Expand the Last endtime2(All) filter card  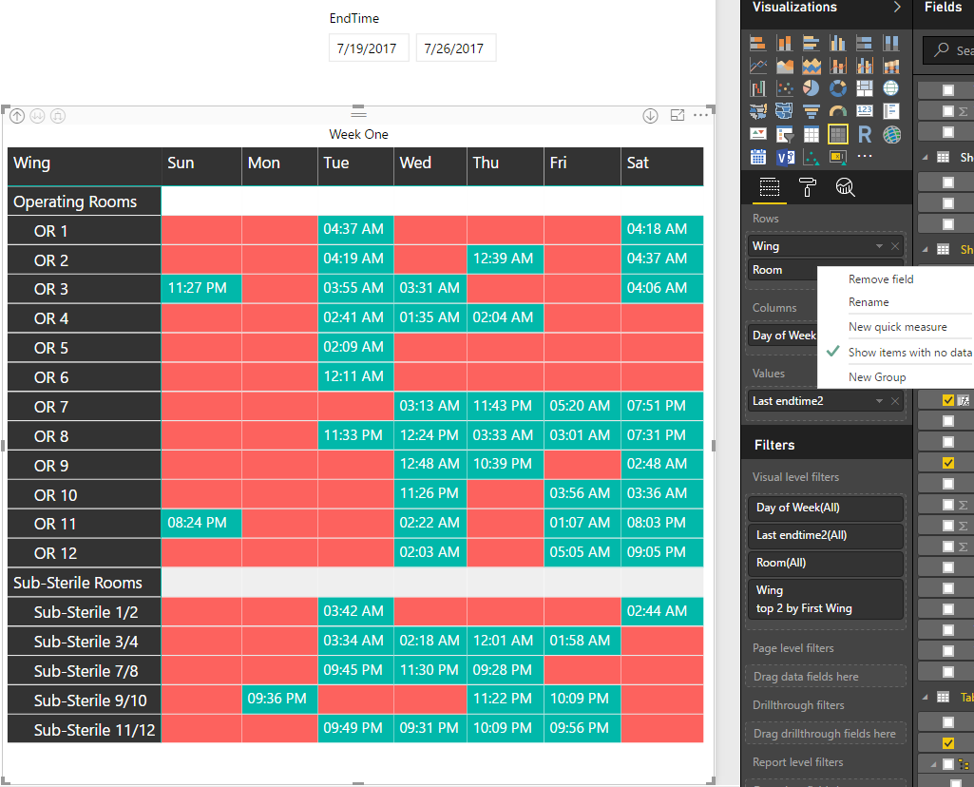pos(825,535)
